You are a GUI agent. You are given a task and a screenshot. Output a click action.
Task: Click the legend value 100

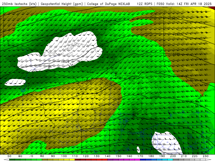tap(64, 156)
